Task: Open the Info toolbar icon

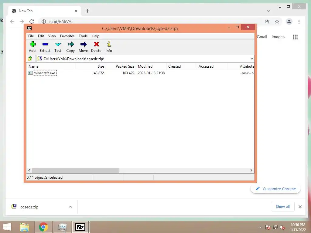Action: tap(109, 44)
